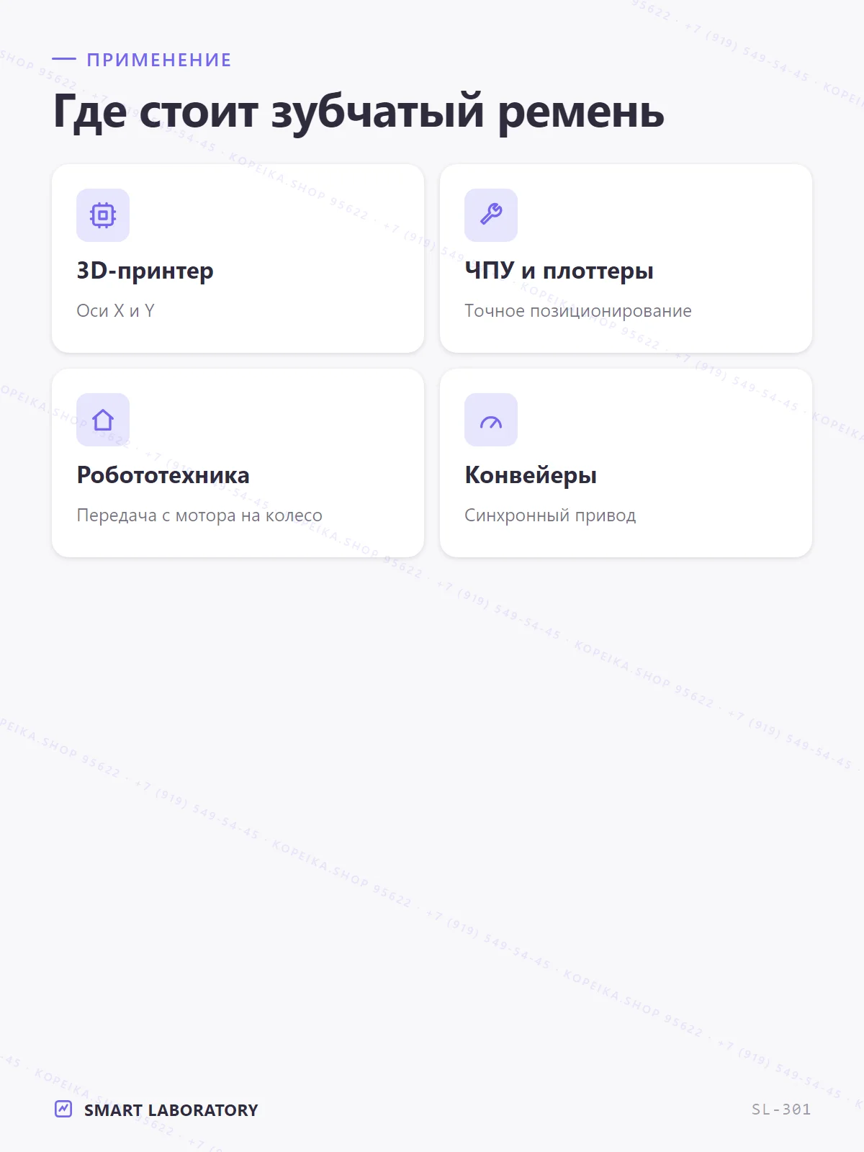
Task: Click the chip icon on 3D-принтер card
Action: click(x=103, y=215)
